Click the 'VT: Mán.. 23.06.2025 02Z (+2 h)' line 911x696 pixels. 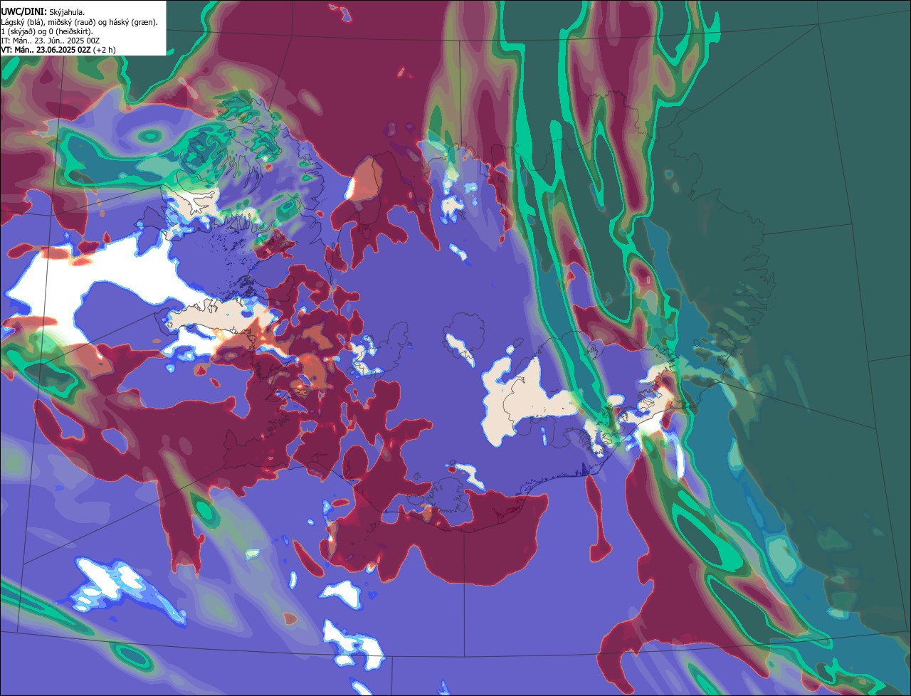(58, 50)
